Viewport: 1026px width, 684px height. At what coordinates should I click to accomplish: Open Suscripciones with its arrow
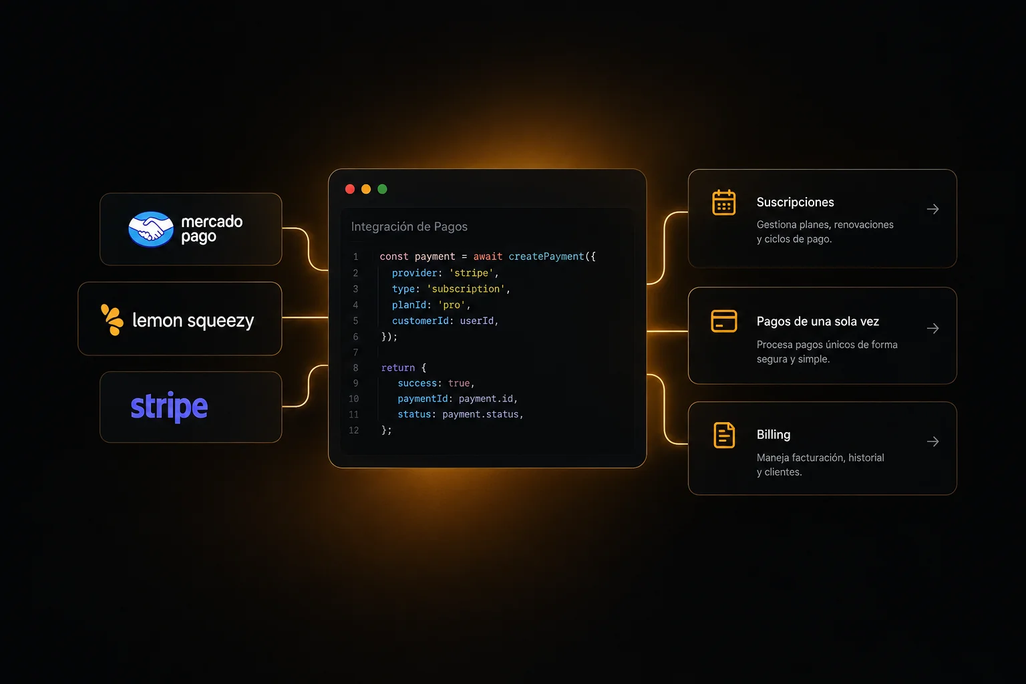(933, 210)
